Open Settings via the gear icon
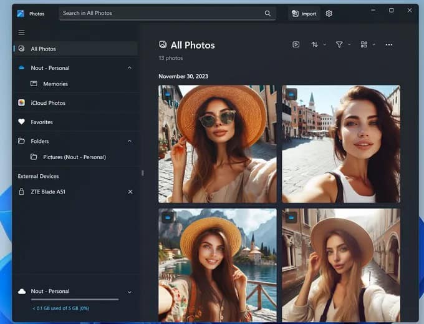Viewport: 424px width, 324px height. click(x=329, y=14)
